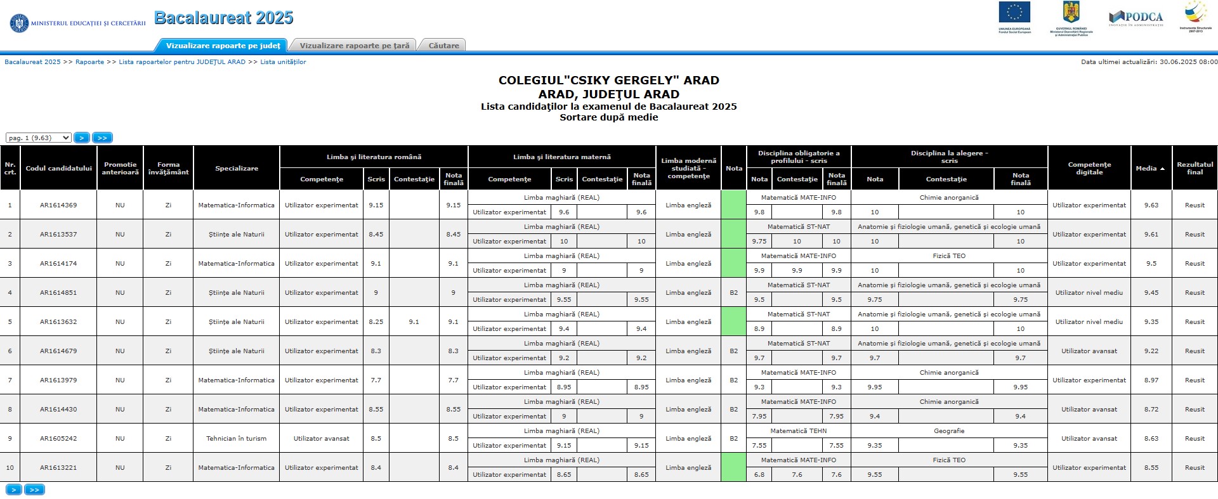The height and width of the screenshot is (499, 1218).
Task: Click the green Nota cell for AR1614369
Action: 733,205
